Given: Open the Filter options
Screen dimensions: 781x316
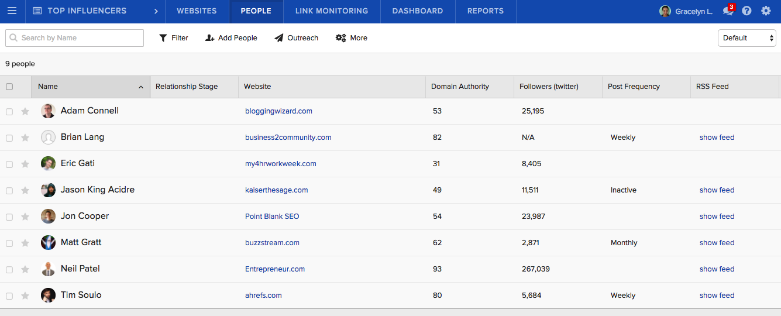Looking at the screenshot, I should tap(174, 38).
